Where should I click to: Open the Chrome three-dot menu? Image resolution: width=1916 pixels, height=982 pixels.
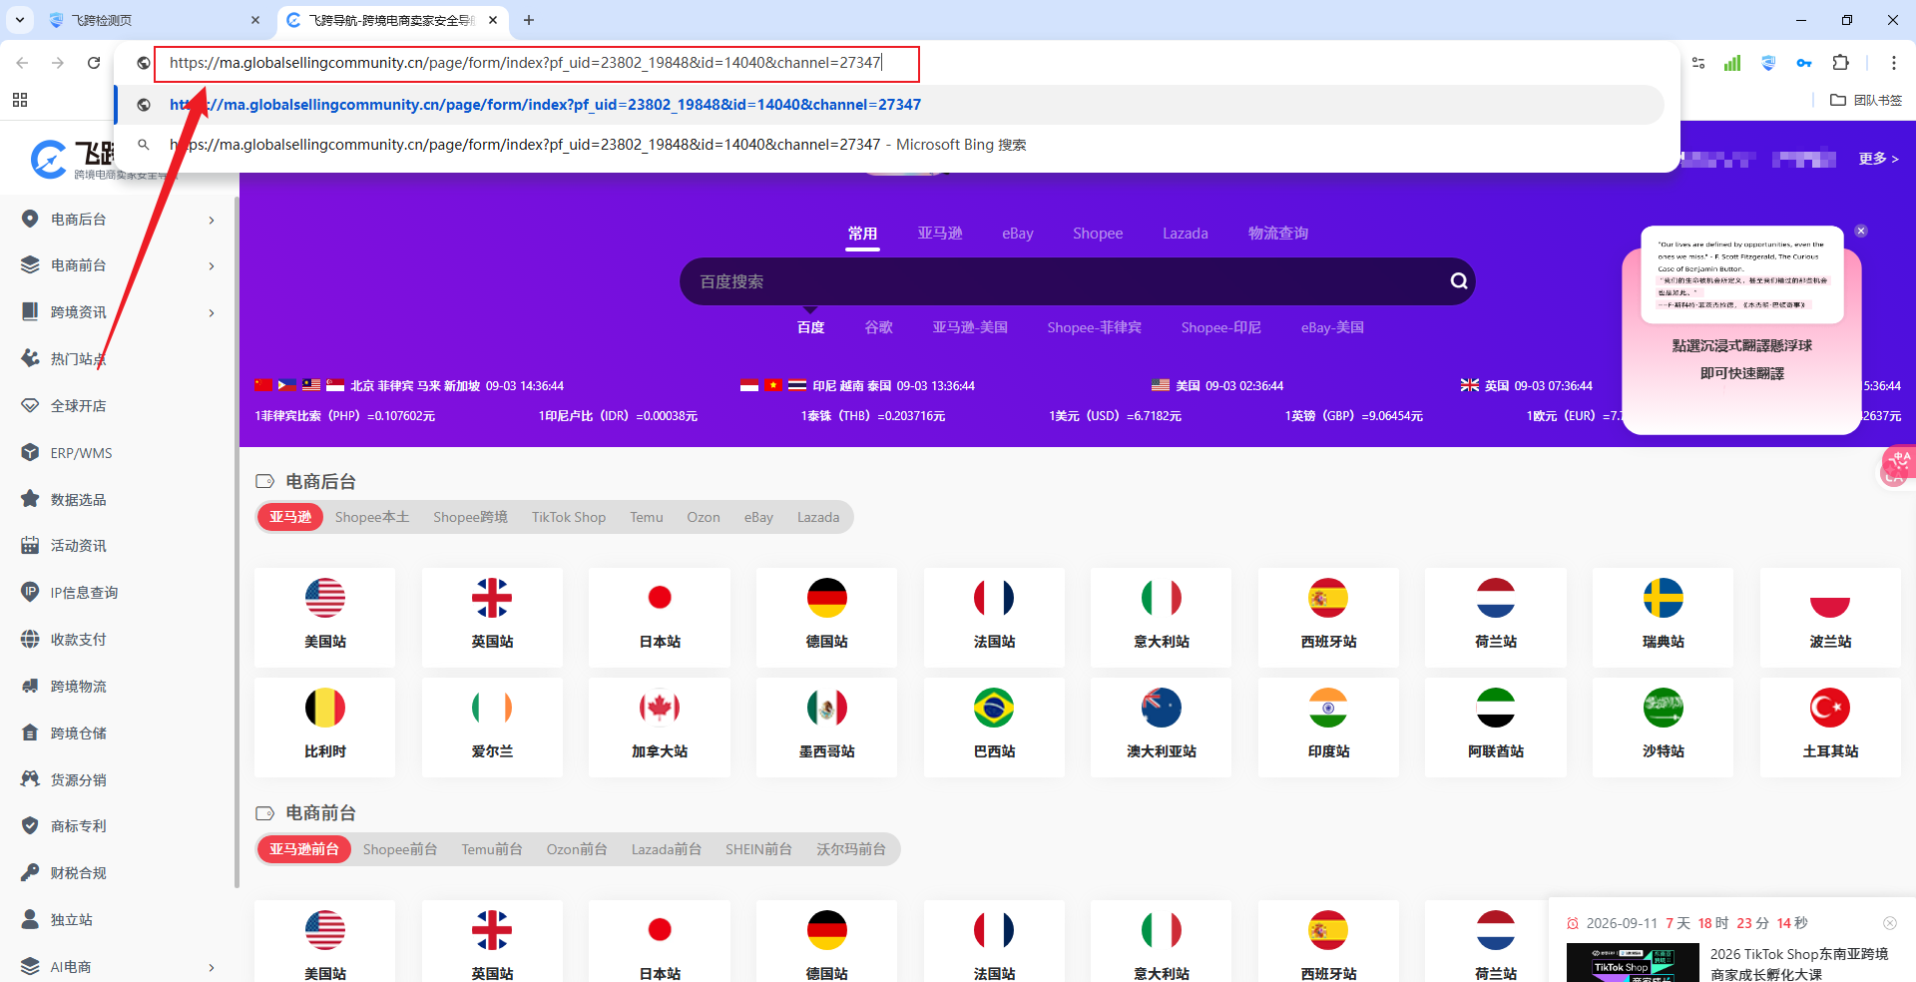tap(1893, 63)
